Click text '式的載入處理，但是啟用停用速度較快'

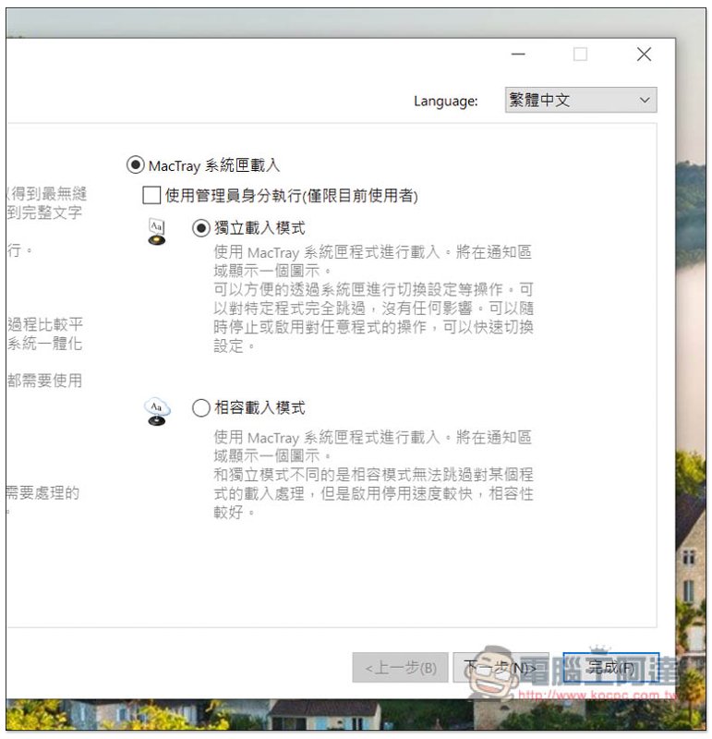tap(343, 493)
